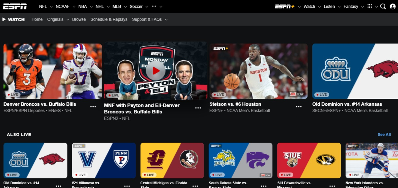Open MNF with Peyton and Eli title link

point(142,108)
